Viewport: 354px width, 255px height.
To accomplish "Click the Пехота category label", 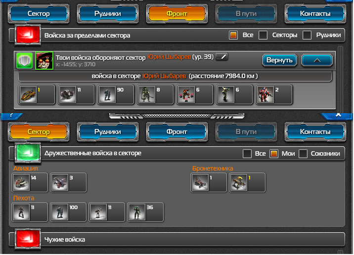I will click(x=24, y=198).
